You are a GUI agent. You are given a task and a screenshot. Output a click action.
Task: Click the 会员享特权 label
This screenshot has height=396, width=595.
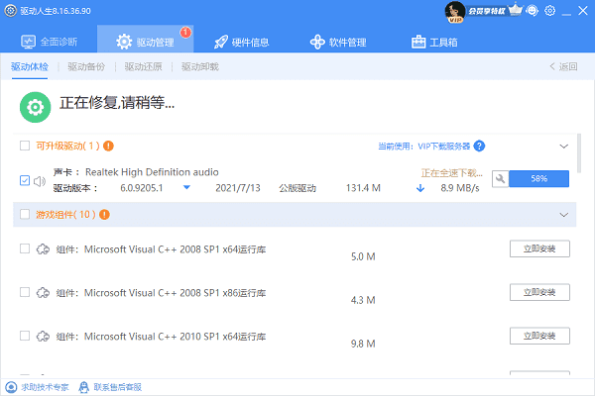click(x=487, y=11)
